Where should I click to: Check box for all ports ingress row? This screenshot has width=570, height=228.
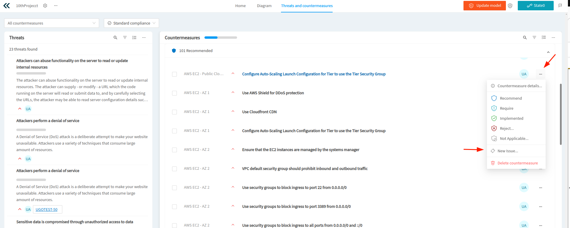[174, 226]
